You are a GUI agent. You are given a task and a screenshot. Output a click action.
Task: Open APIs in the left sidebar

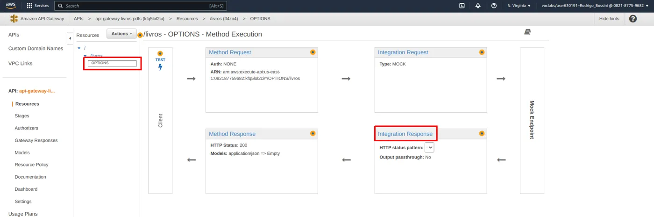point(14,35)
